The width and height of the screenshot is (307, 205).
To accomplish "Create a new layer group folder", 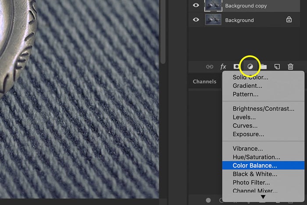I will click(x=264, y=67).
